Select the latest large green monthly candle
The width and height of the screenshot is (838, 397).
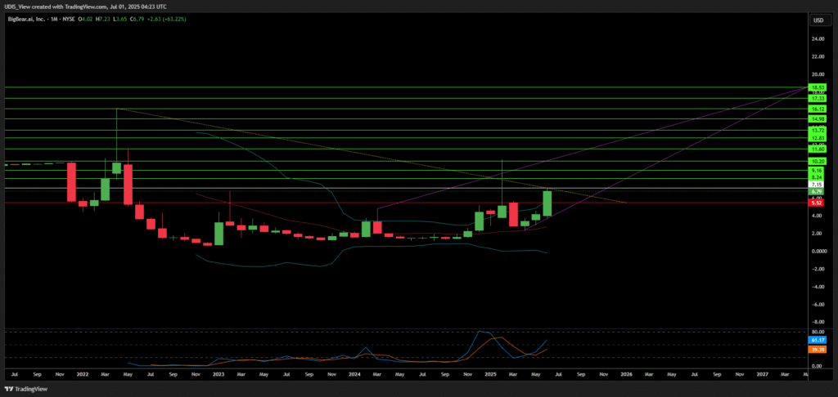547,203
